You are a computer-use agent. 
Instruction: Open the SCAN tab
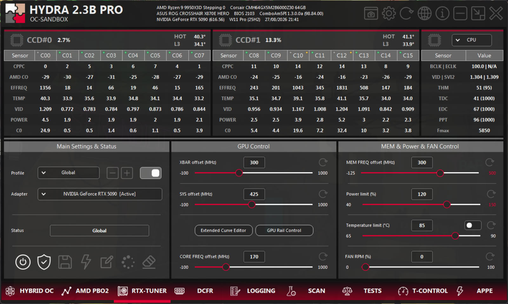pyautogui.click(x=306, y=291)
